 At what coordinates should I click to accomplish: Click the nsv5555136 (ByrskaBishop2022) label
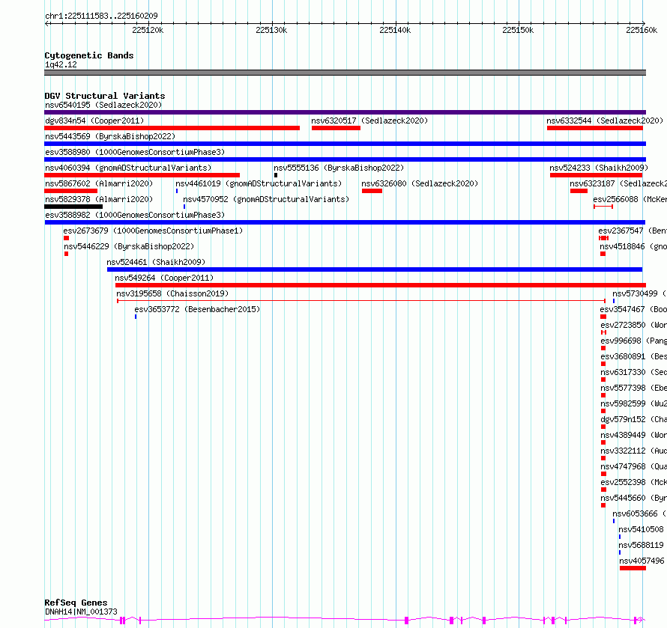click(x=339, y=168)
